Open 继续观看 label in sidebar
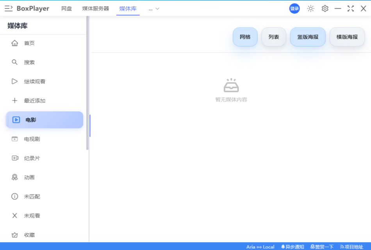The image size is (371, 250). [x=34, y=81]
